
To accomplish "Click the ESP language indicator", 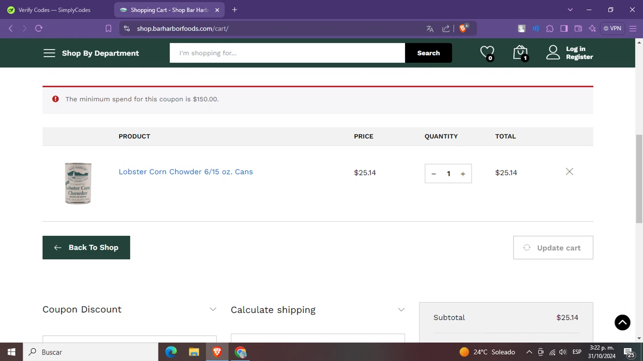I will point(577,352).
